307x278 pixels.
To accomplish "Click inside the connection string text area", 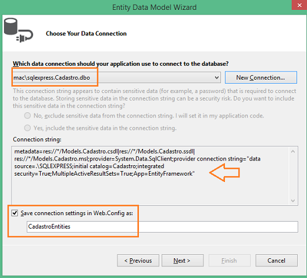I will (150, 176).
